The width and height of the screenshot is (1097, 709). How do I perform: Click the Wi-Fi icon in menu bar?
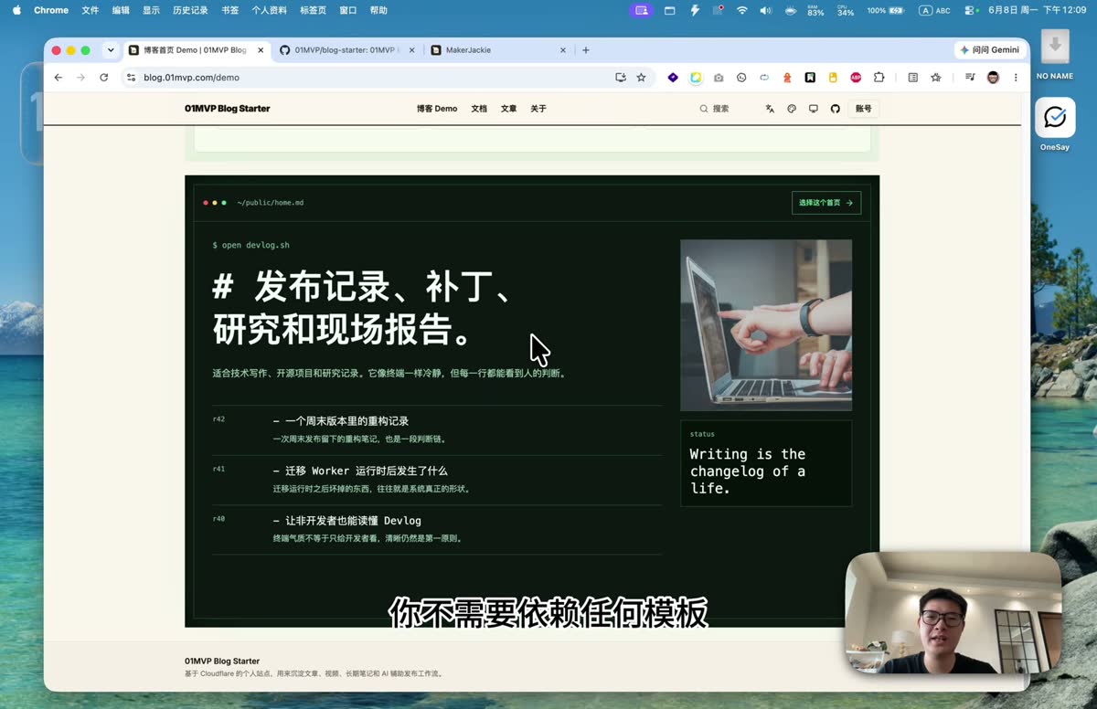click(742, 10)
